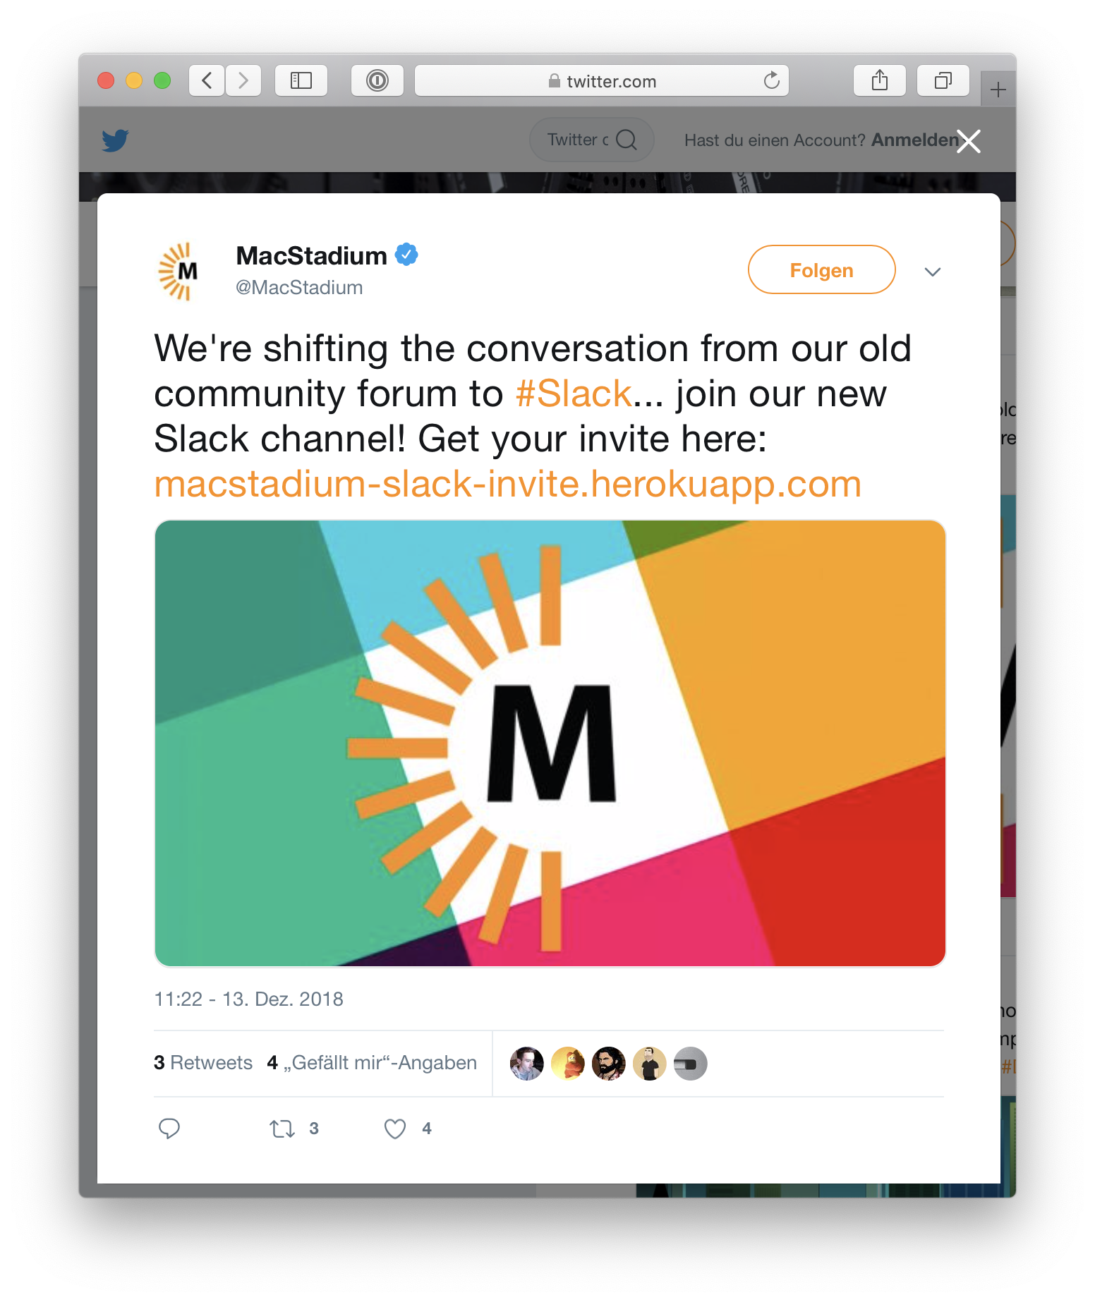Open a new Safari tab

998,90
